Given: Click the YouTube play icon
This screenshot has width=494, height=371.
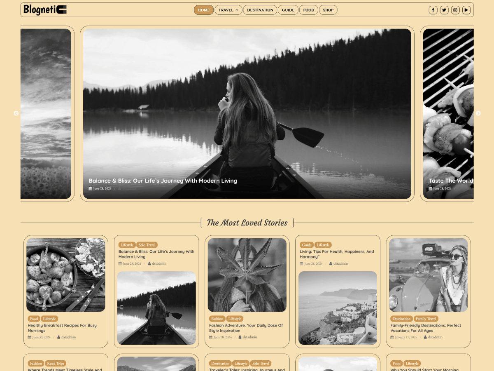Looking at the screenshot, I should click(x=466, y=9).
